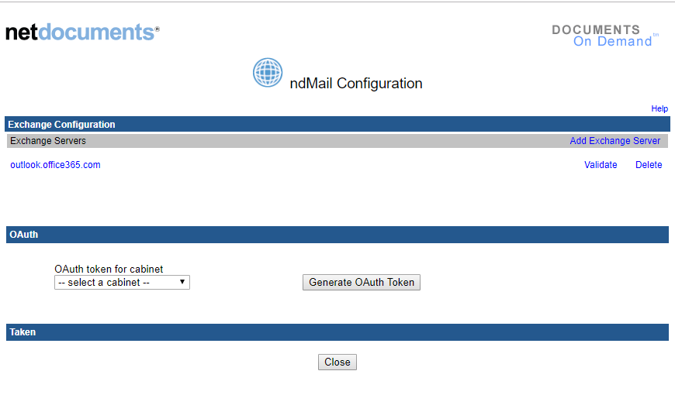Click the ndMail globe icon

point(268,73)
